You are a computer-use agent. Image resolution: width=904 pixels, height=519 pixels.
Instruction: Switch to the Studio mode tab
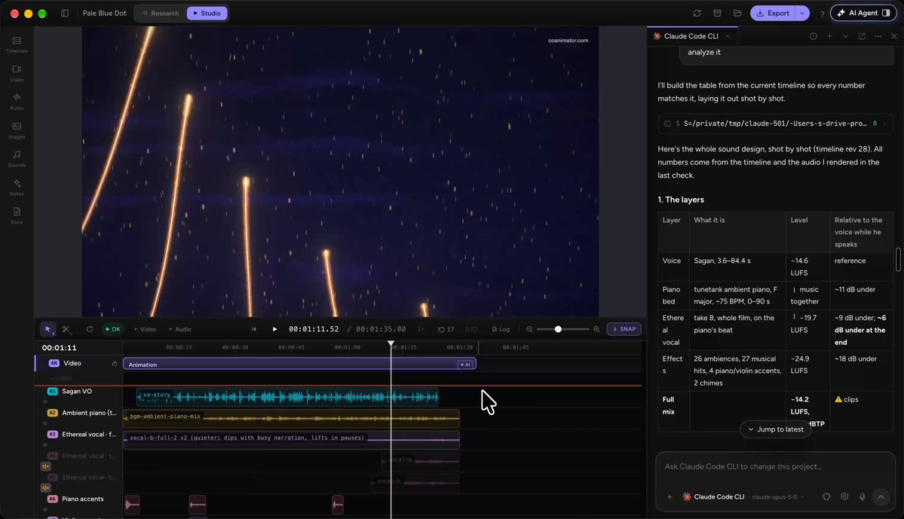207,14
